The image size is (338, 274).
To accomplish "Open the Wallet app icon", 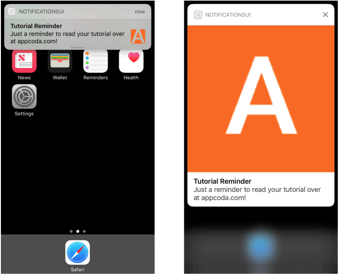I will [60, 61].
